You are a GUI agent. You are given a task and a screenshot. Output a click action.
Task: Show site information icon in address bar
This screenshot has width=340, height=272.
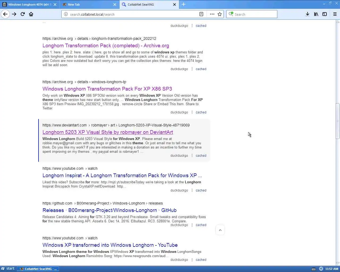click(66, 14)
